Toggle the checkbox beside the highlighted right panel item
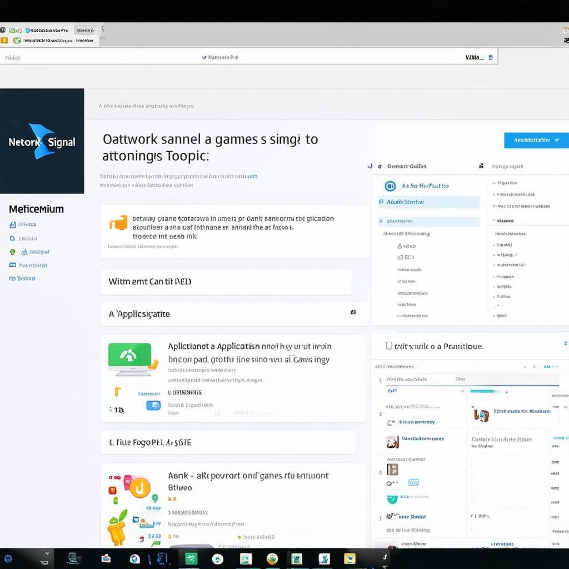Viewport: 569px width, 569px height. coord(381,202)
